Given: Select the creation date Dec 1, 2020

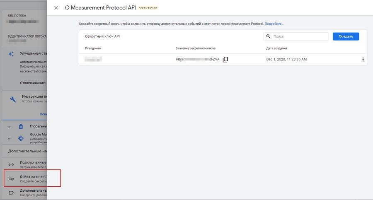Looking at the screenshot, I should 286,60.
